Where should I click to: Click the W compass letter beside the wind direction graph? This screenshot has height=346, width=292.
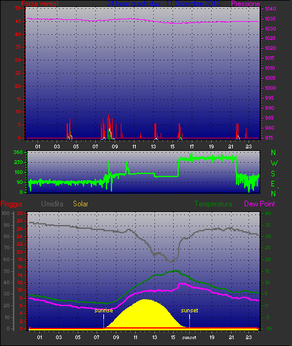274,163
